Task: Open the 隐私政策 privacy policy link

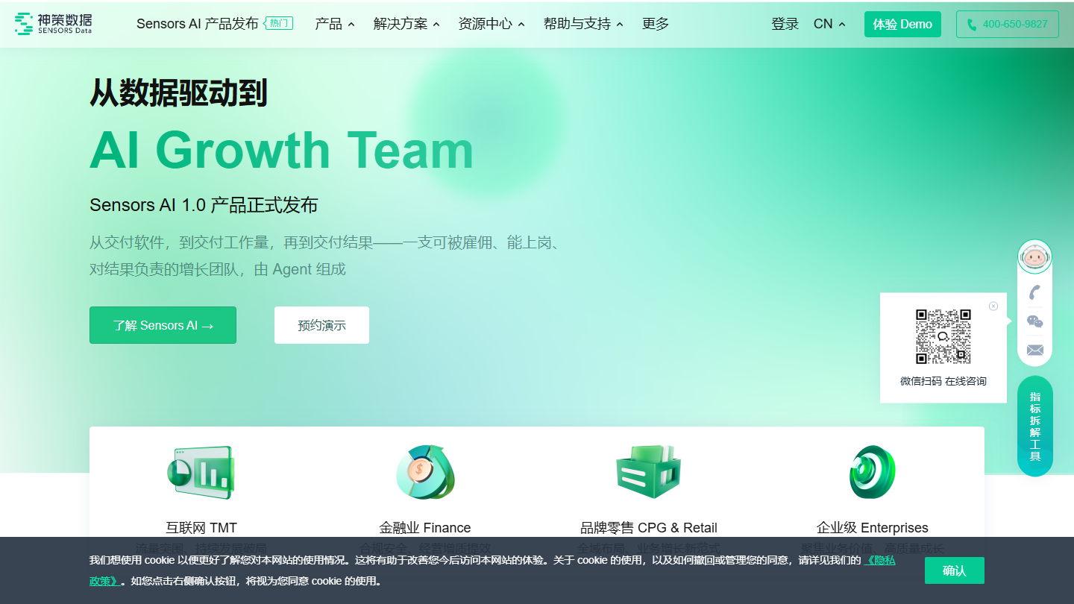Action: click(880, 560)
